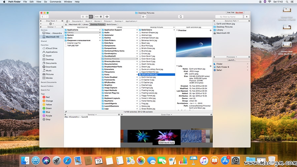297x167 pixels.
Task: Quit the Safari process with its X
Action: [247, 70]
